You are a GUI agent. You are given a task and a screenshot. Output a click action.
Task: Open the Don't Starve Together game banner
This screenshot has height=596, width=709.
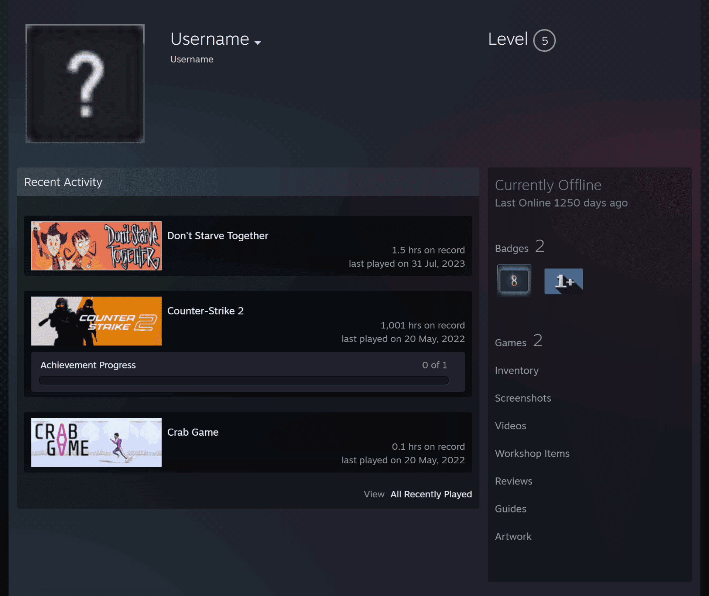pos(96,246)
